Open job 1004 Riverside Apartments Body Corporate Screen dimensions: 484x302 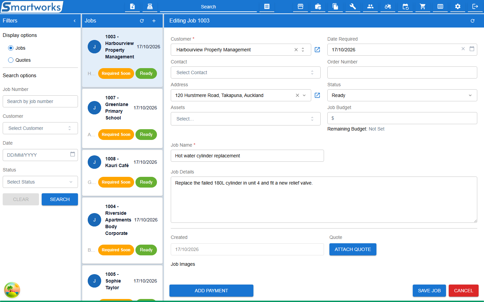coord(122,231)
